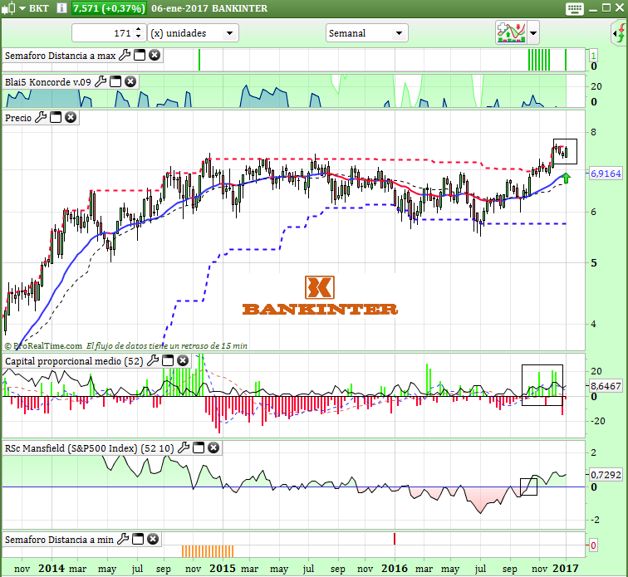Screen dimensions: 628x577
Task: Close the Semaforo Distancia a max panel
Action: (x=155, y=56)
